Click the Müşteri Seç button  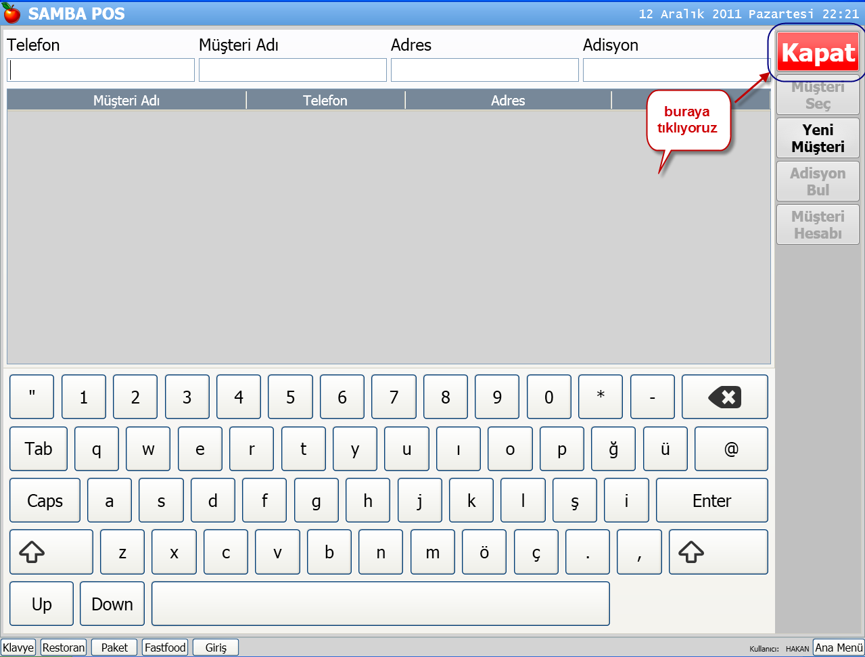tap(818, 96)
